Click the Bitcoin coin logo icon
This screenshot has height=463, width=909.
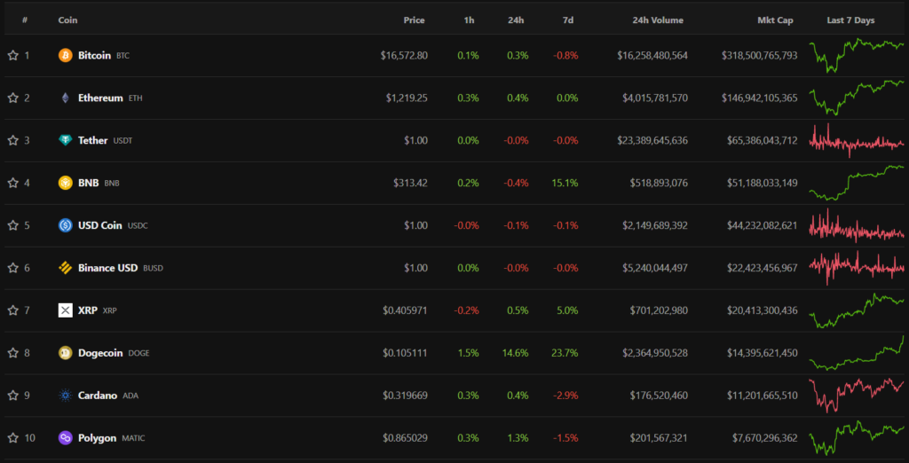tap(66, 56)
